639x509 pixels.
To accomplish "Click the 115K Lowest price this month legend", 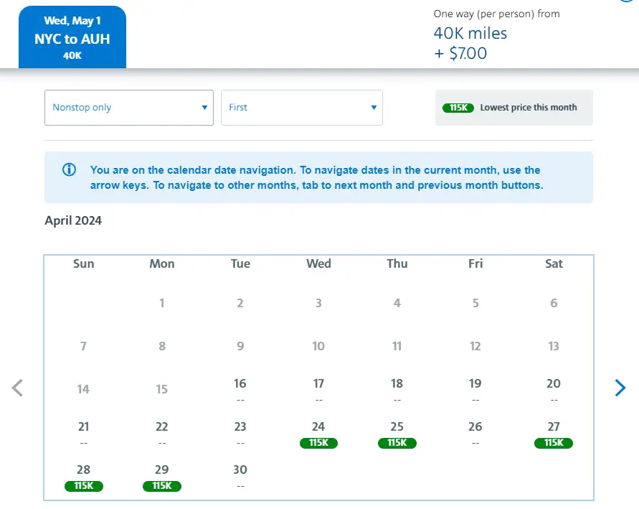I will coord(513,108).
